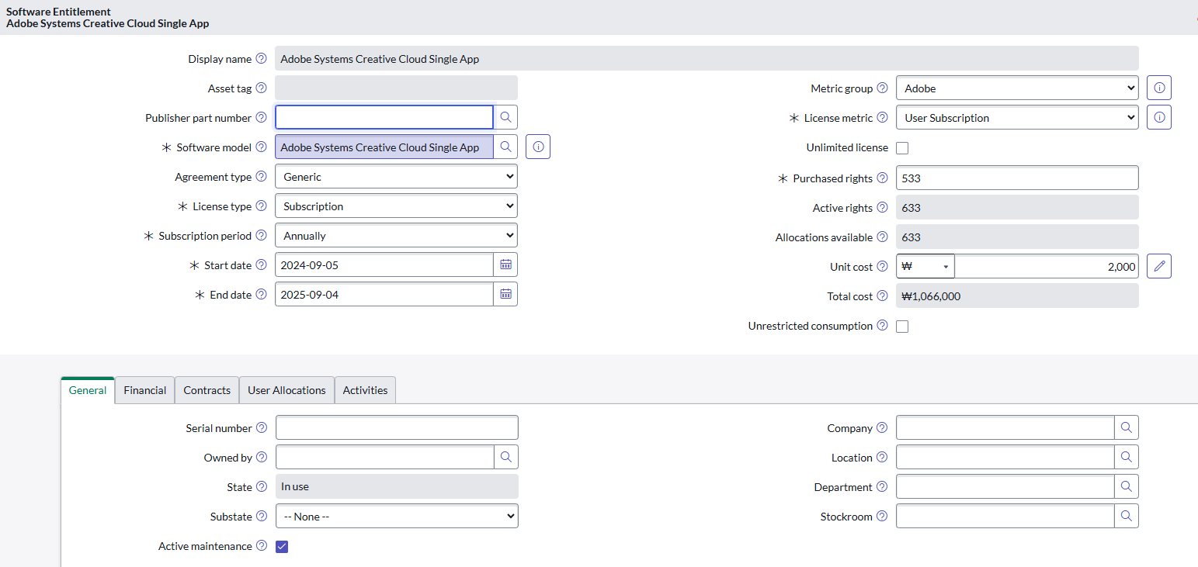Open the Metric group dropdown
This screenshot has width=1198, height=567.
click(1017, 88)
